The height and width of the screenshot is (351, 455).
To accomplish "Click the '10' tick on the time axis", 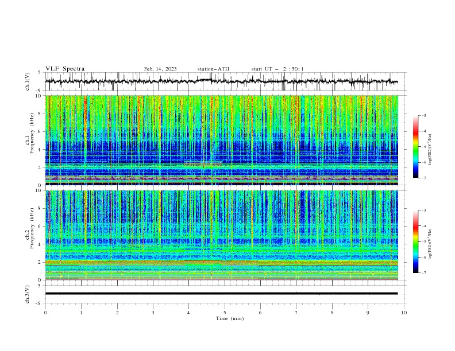I will (x=404, y=313).
